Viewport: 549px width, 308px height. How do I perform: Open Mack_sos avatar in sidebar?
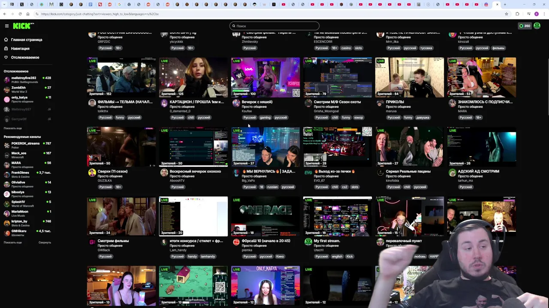point(6,155)
